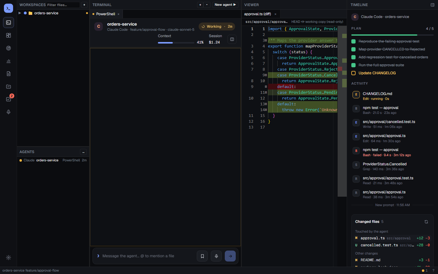Check the Update CHANGELOG plan item
Screen dimensions: 438x274
[x=353, y=73]
